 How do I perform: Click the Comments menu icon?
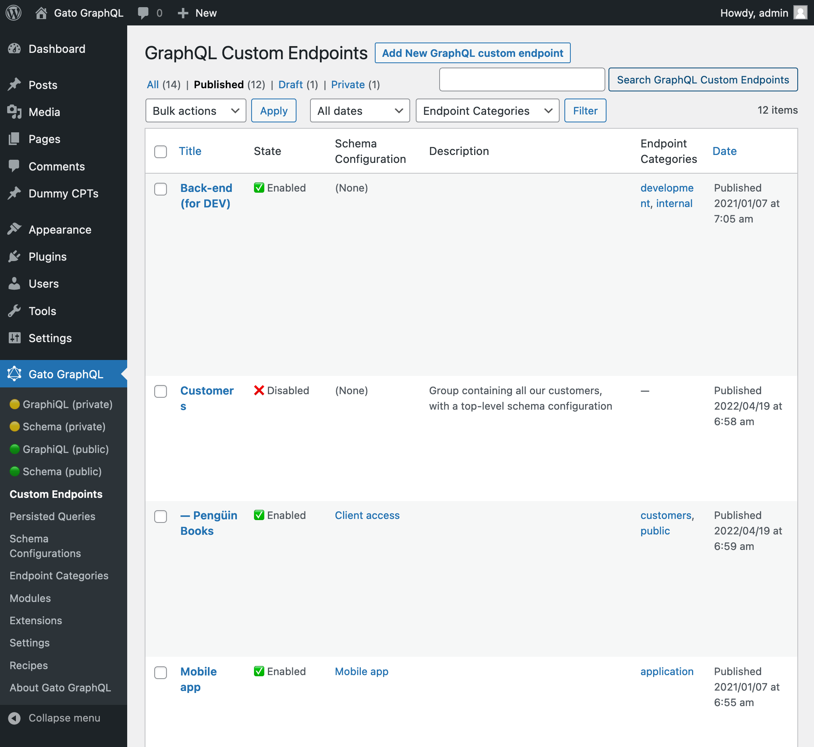[x=13, y=166]
